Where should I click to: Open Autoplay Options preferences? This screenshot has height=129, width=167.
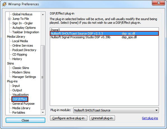(x=24, y=28)
